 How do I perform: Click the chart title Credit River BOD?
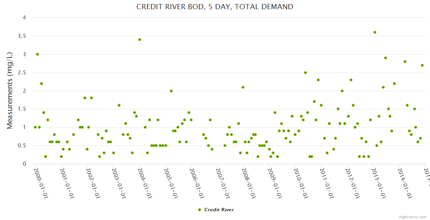[215, 7]
